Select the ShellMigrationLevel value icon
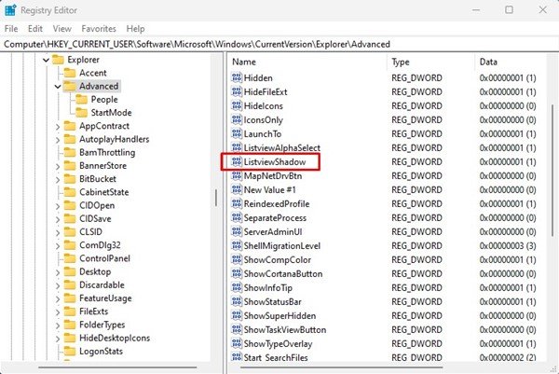 click(237, 245)
